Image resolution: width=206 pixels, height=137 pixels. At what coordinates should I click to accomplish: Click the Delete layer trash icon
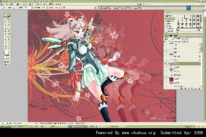199,89
